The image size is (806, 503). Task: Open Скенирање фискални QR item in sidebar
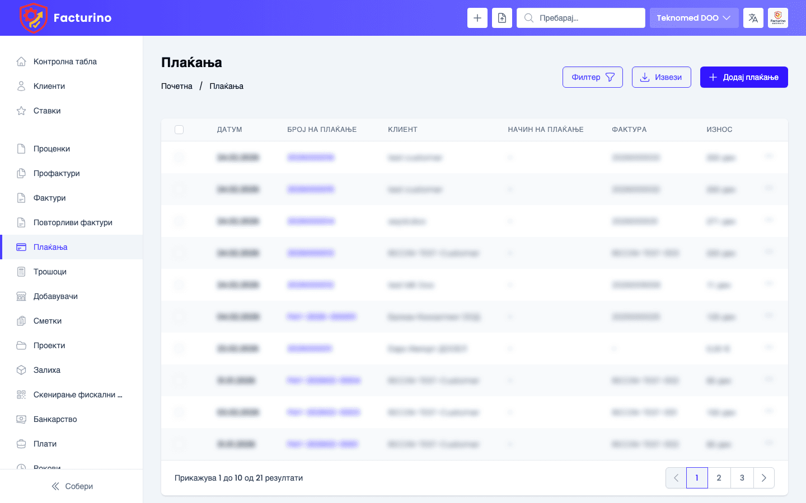click(x=77, y=395)
